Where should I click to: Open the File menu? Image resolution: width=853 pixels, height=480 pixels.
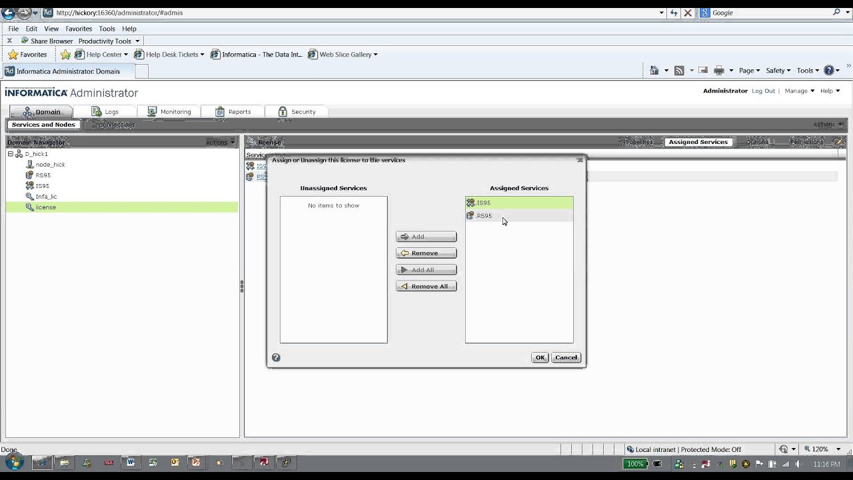point(13,29)
